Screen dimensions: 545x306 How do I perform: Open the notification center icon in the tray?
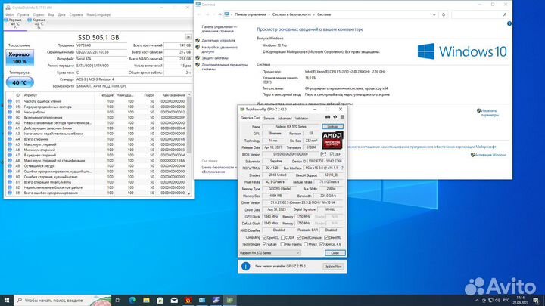pyautogui.click(x=536, y=301)
